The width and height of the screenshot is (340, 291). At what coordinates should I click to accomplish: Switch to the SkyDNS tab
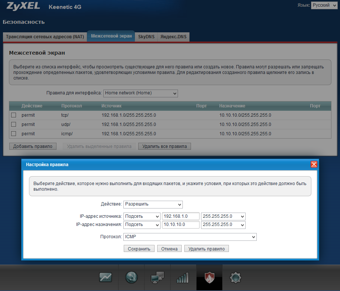click(146, 37)
